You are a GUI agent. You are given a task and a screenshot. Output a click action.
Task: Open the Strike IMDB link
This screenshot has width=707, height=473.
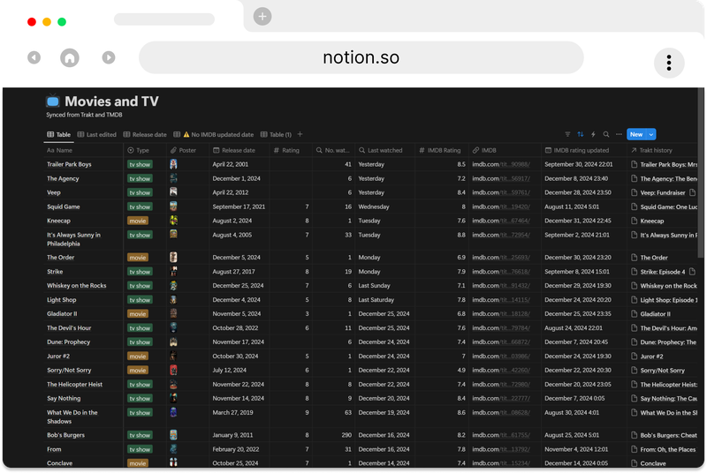click(x=501, y=272)
